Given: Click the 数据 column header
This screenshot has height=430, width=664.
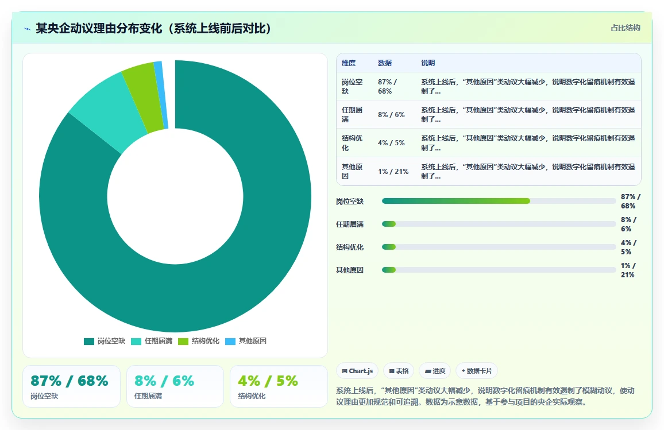Looking at the screenshot, I should (384, 63).
